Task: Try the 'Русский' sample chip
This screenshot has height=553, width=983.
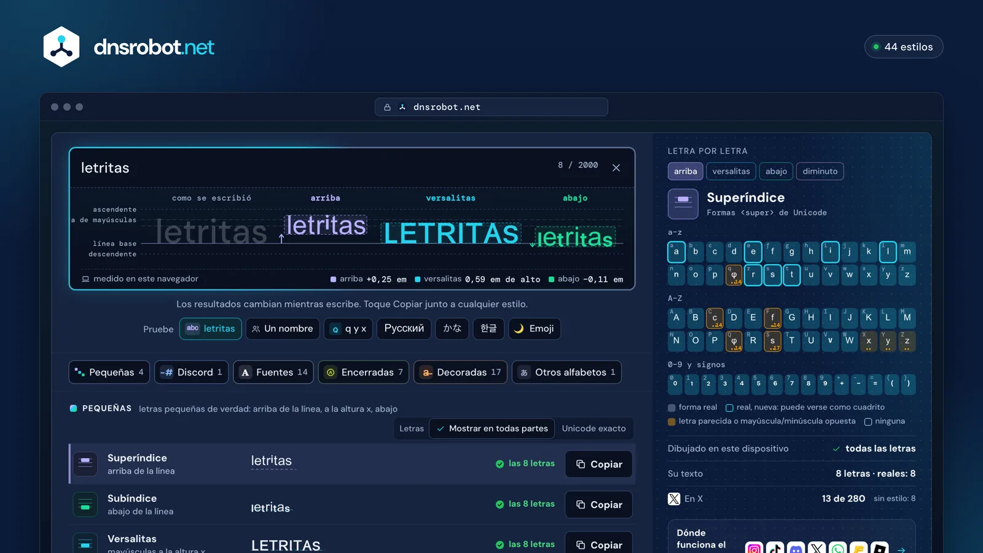Action: click(404, 329)
